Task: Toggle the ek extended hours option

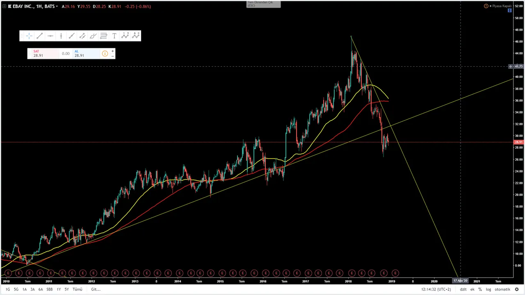Action: click(472, 289)
